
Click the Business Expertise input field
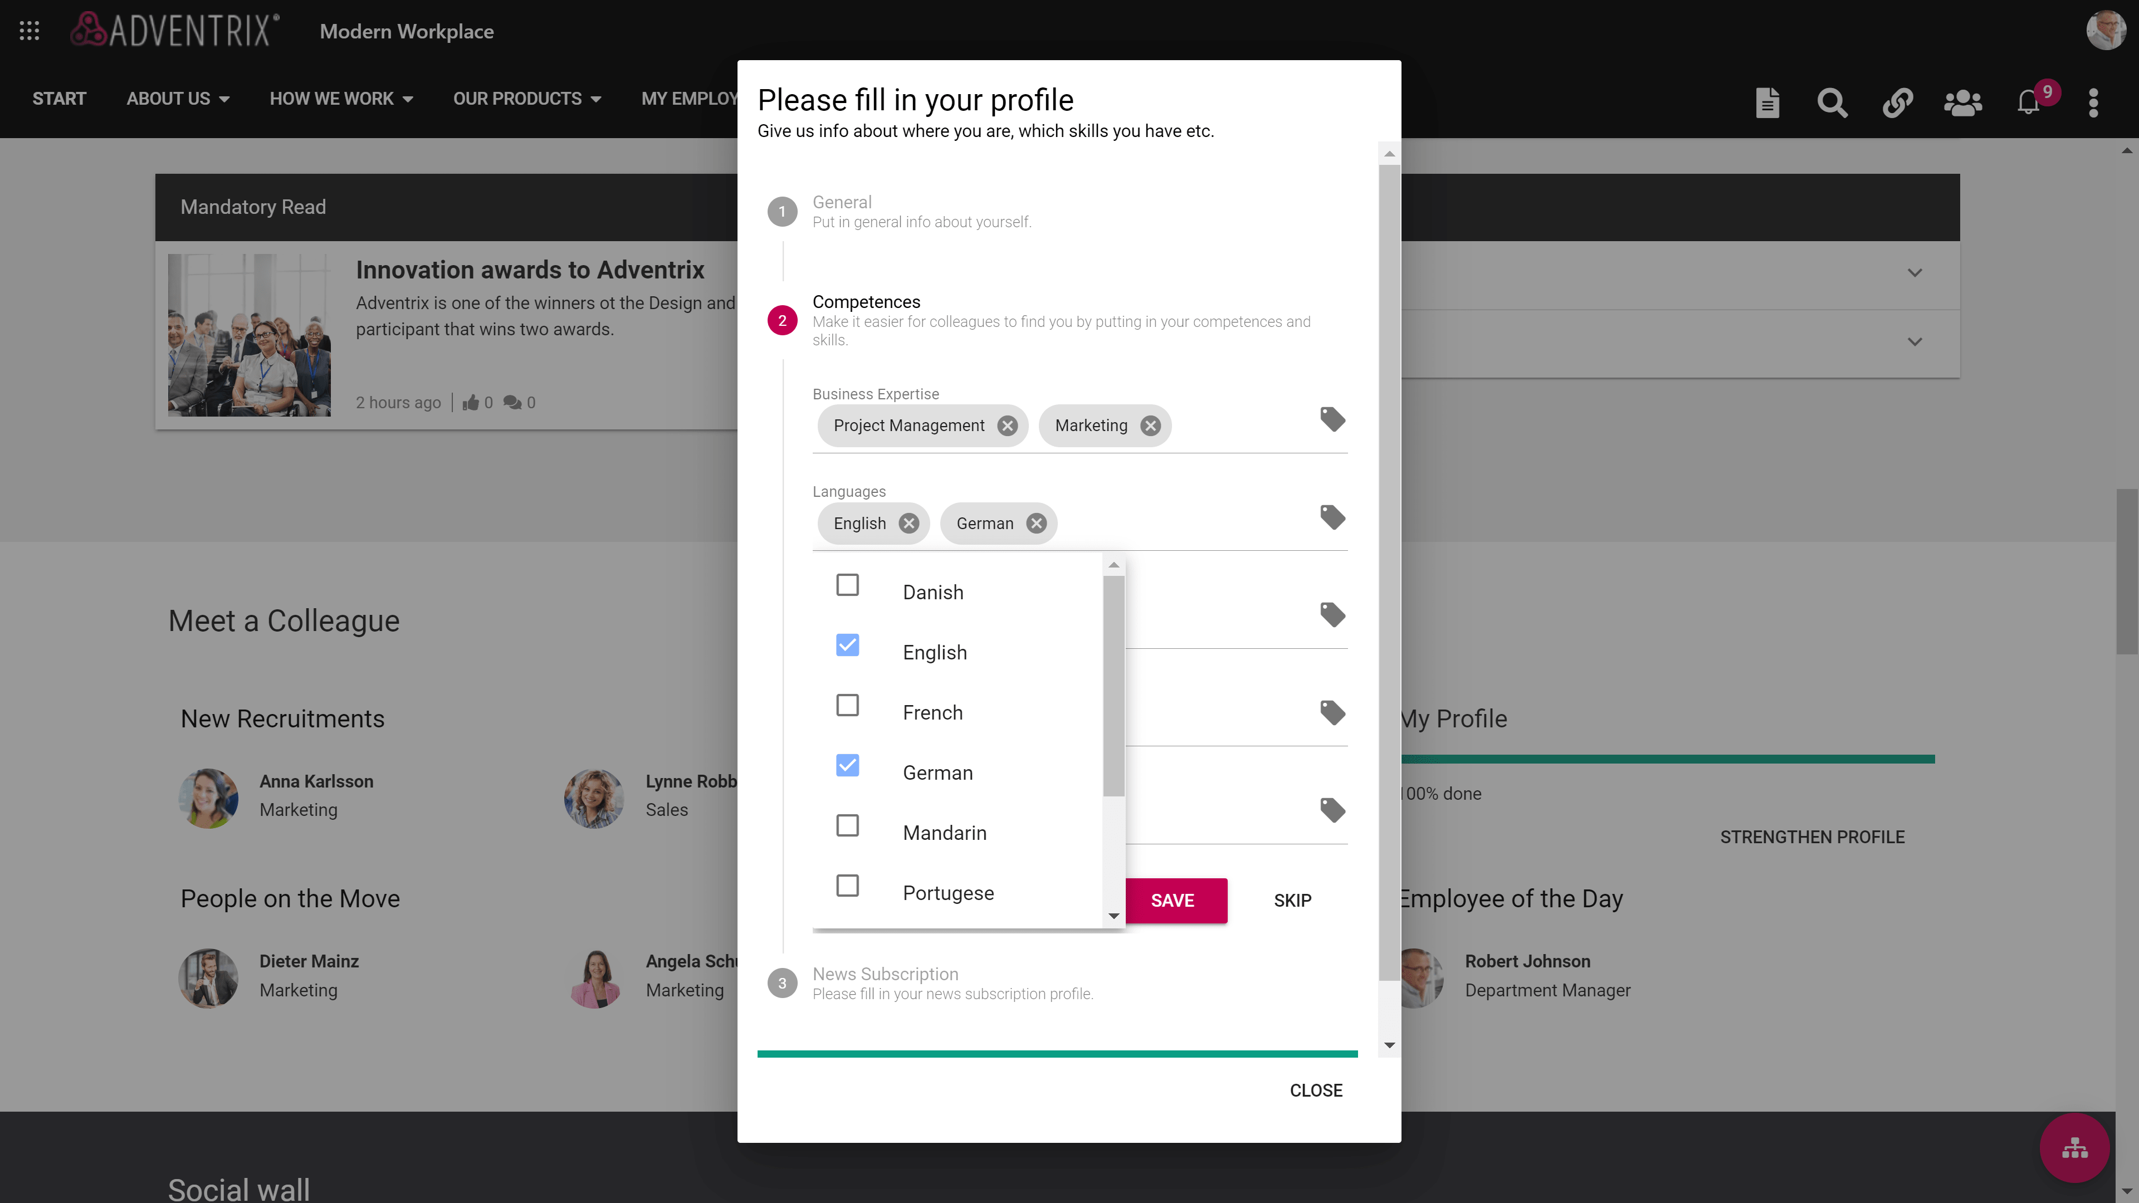(x=1080, y=426)
